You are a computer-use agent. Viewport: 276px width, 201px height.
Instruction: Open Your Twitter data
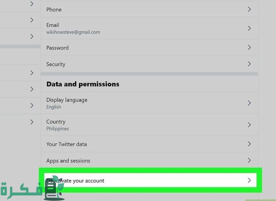150,144
